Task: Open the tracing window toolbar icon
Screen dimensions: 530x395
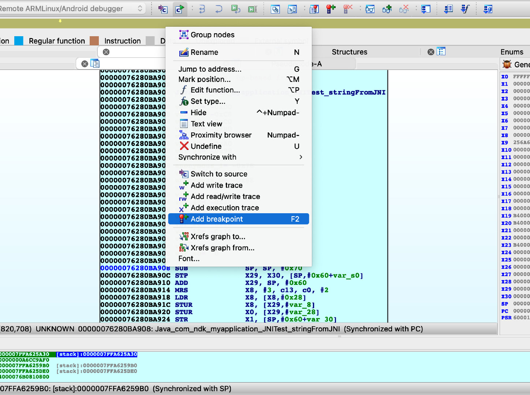Action: [x=426, y=9]
